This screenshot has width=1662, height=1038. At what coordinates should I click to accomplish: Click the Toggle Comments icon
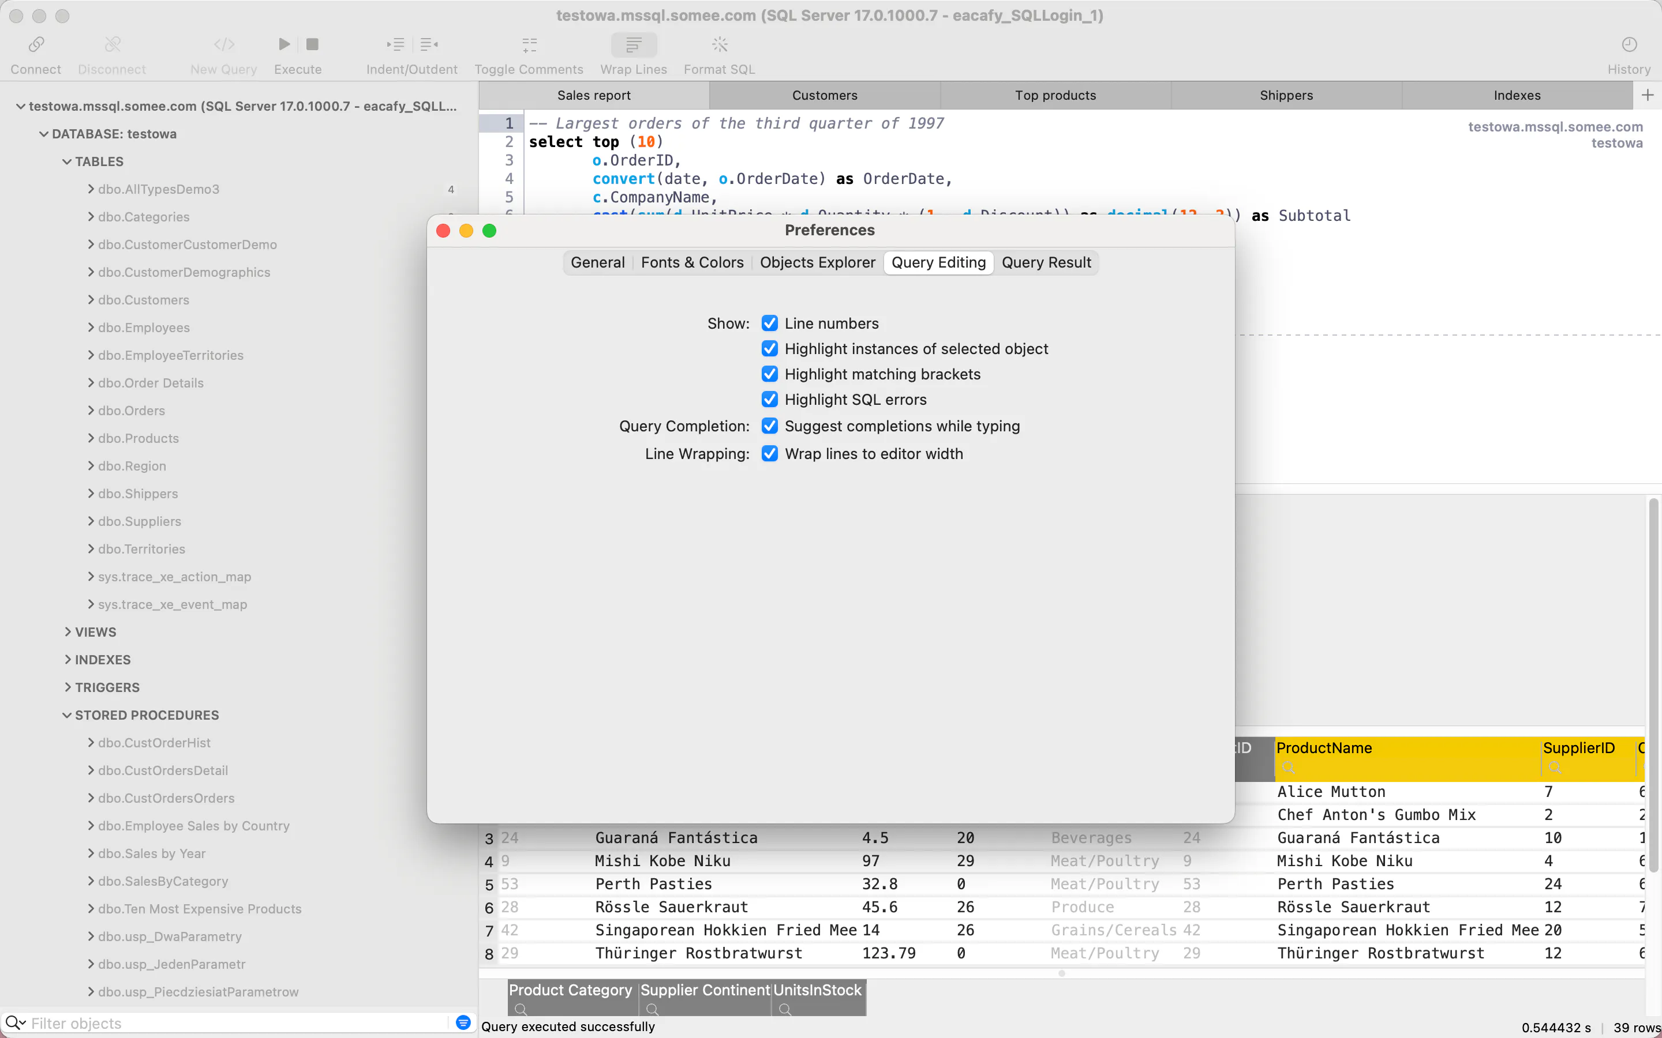(529, 44)
